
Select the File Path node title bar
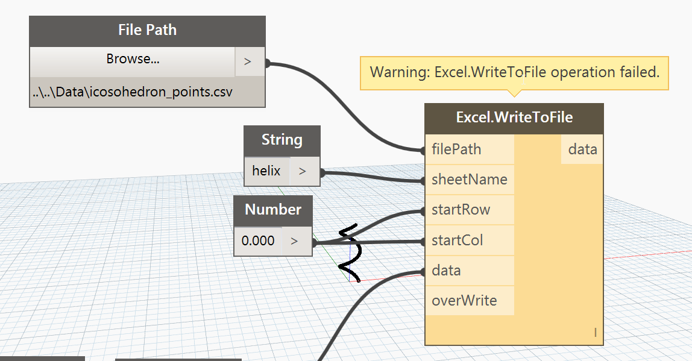point(147,30)
